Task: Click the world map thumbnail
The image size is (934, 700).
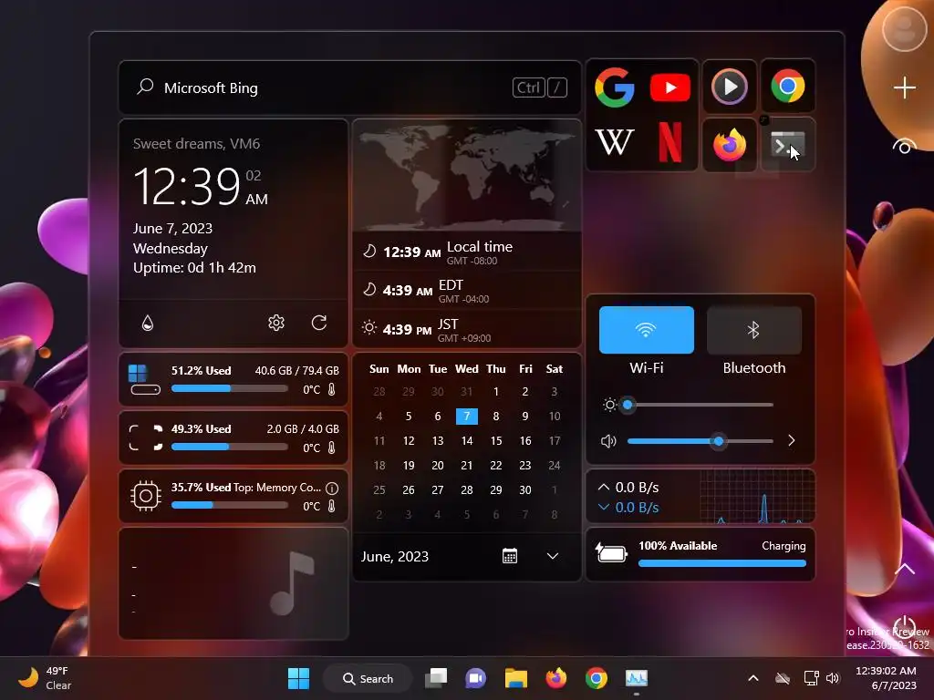Action: point(466,176)
